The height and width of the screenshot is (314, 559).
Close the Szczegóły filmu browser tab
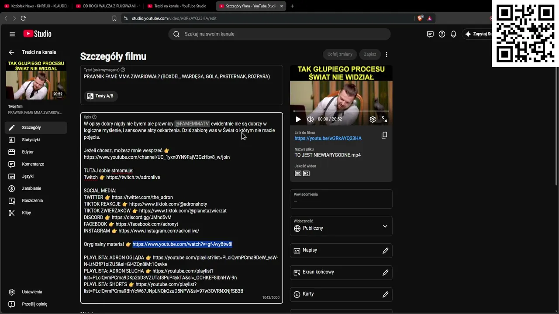pyautogui.click(x=281, y=6)
